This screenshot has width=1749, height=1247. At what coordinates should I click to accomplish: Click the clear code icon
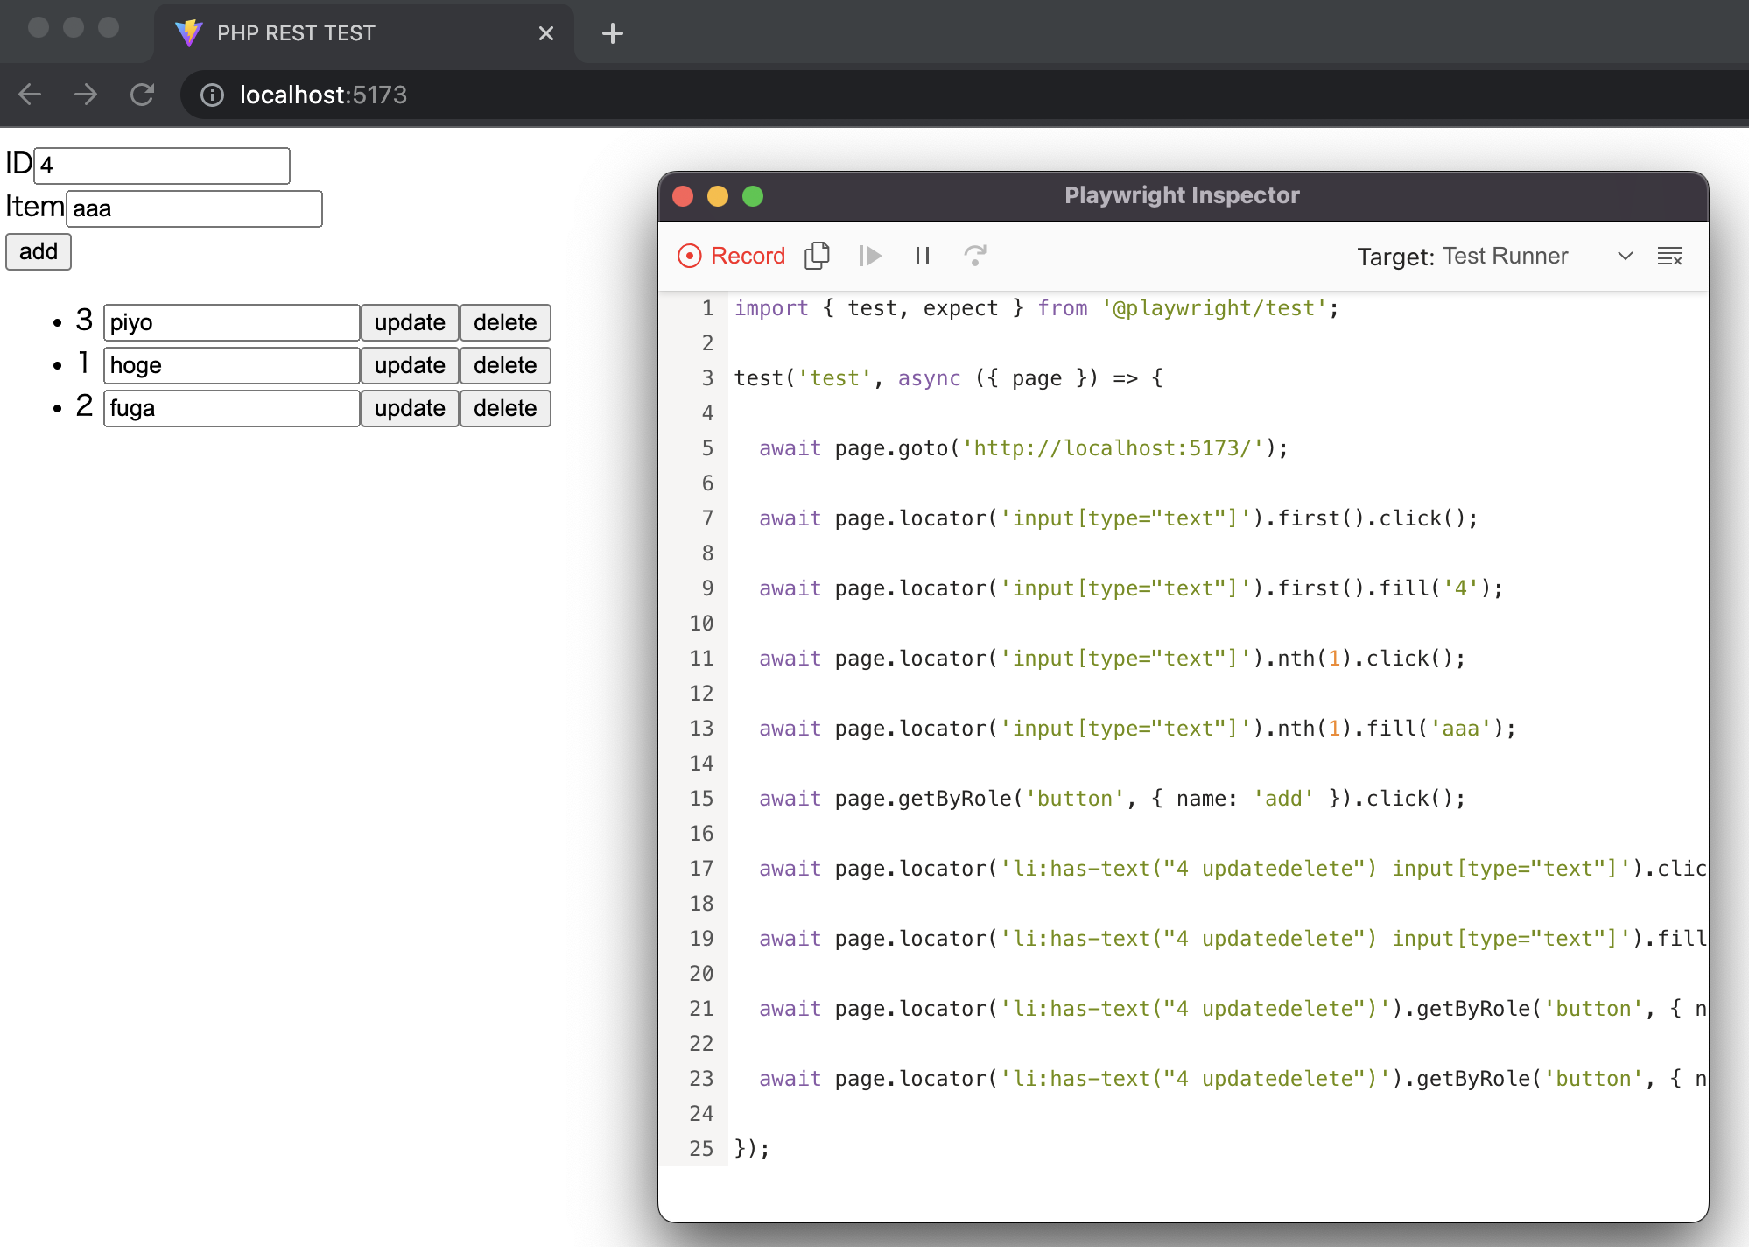tap(1669, 256)
